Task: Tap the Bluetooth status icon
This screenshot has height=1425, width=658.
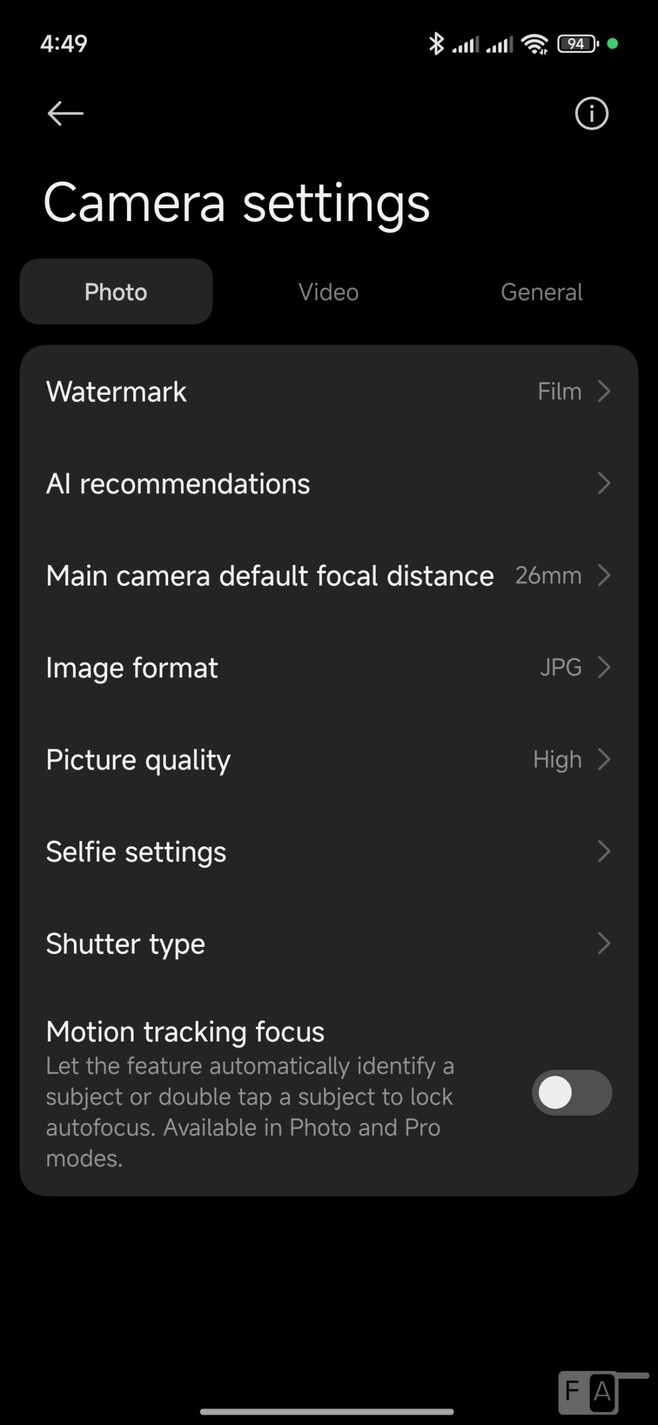Action: pos(436,43)
